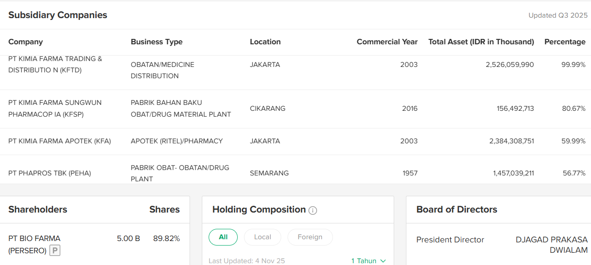The width and height of the screenshot is (591, 265).
Task: Open PT Kimia Farma Trading & Distribution row
Action: [55, 65]
